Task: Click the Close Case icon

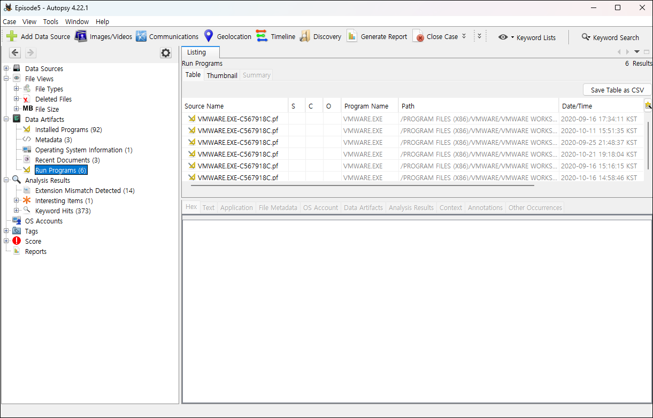Action: (x=418, y=36)
